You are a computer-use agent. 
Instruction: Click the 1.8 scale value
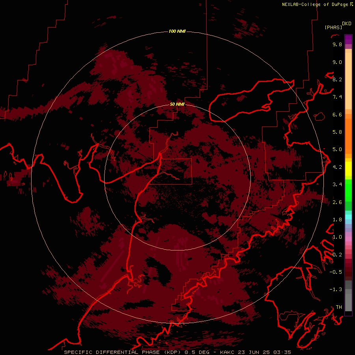[x=337, y=220]
